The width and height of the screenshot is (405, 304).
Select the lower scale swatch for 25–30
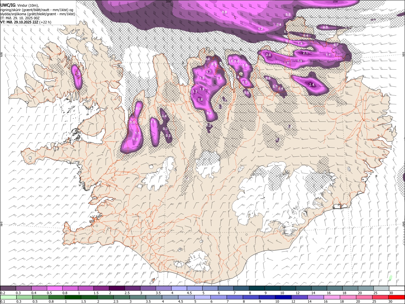pos(380,297)
